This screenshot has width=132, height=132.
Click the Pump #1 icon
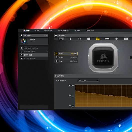click(x=56, y=61)
